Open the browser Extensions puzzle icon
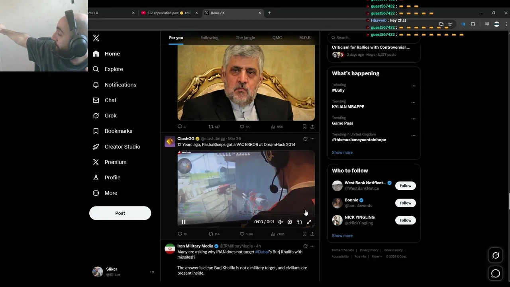 pos(473,24)
